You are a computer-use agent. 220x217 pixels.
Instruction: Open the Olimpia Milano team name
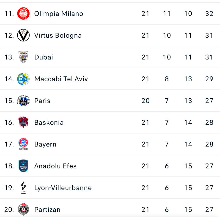pos(59,14)
